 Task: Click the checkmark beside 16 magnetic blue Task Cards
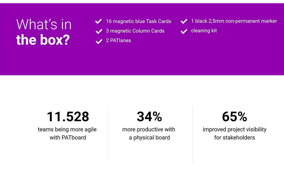coord(99,22)
